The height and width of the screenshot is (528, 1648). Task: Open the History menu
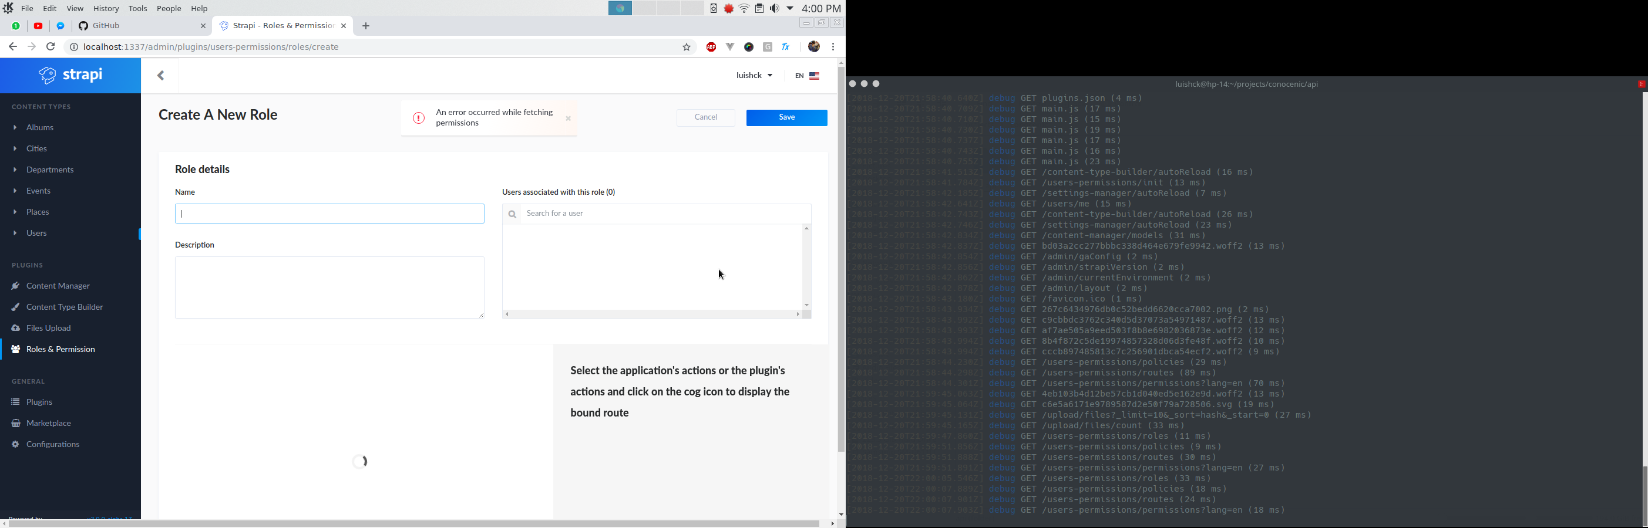[106, 9]
